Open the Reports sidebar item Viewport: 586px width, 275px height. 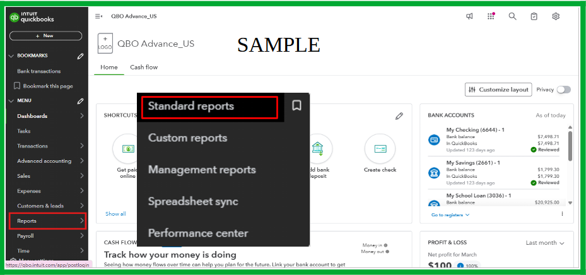tap(47, 221)
